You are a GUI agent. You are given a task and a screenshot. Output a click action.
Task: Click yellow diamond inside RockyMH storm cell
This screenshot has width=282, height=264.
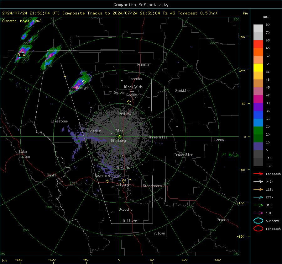click(84, 82)
